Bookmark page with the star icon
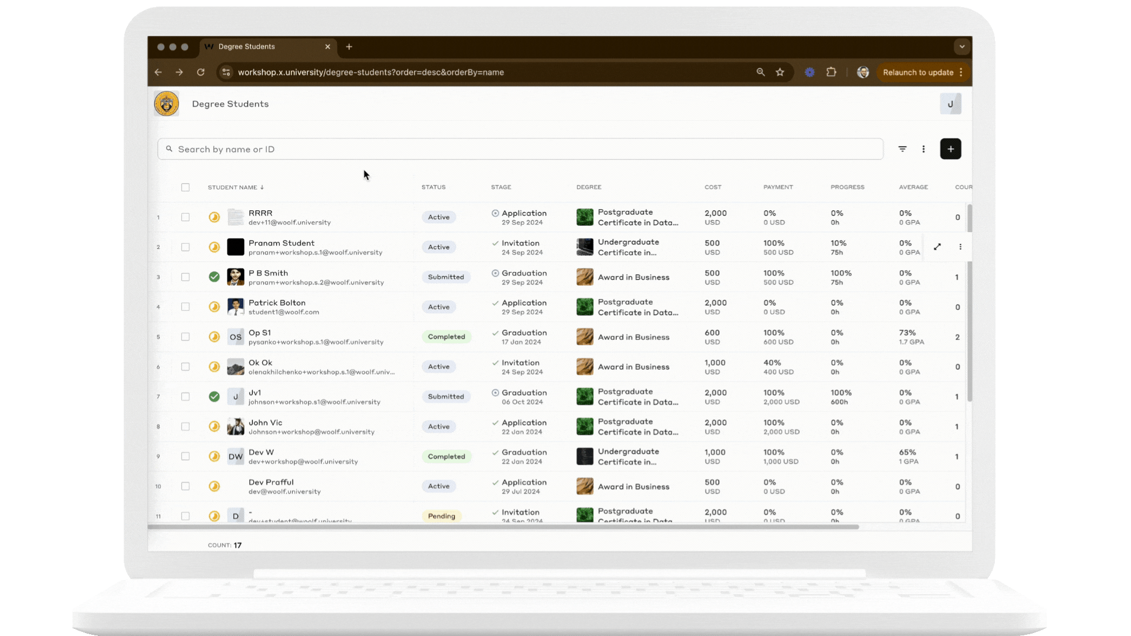 click(x=780, y=72)
